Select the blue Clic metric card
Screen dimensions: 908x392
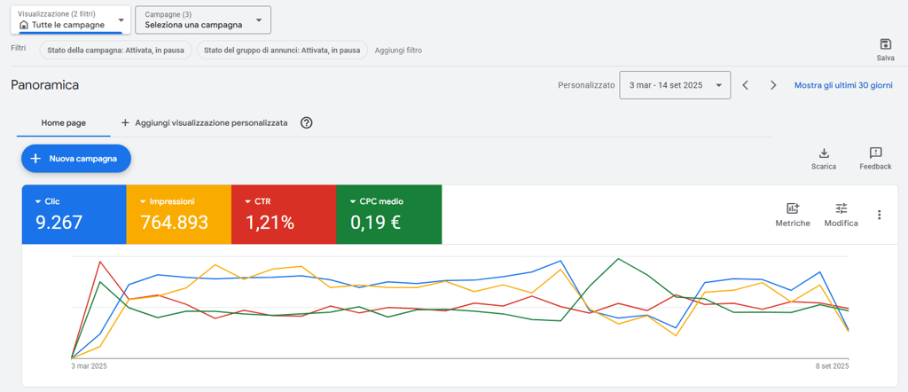tap(74, 214)
